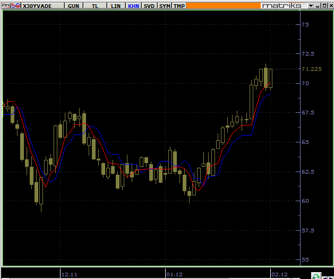Maximize the chart window
This screenshot has width=334, height=279.
click(x=324, y=6)
